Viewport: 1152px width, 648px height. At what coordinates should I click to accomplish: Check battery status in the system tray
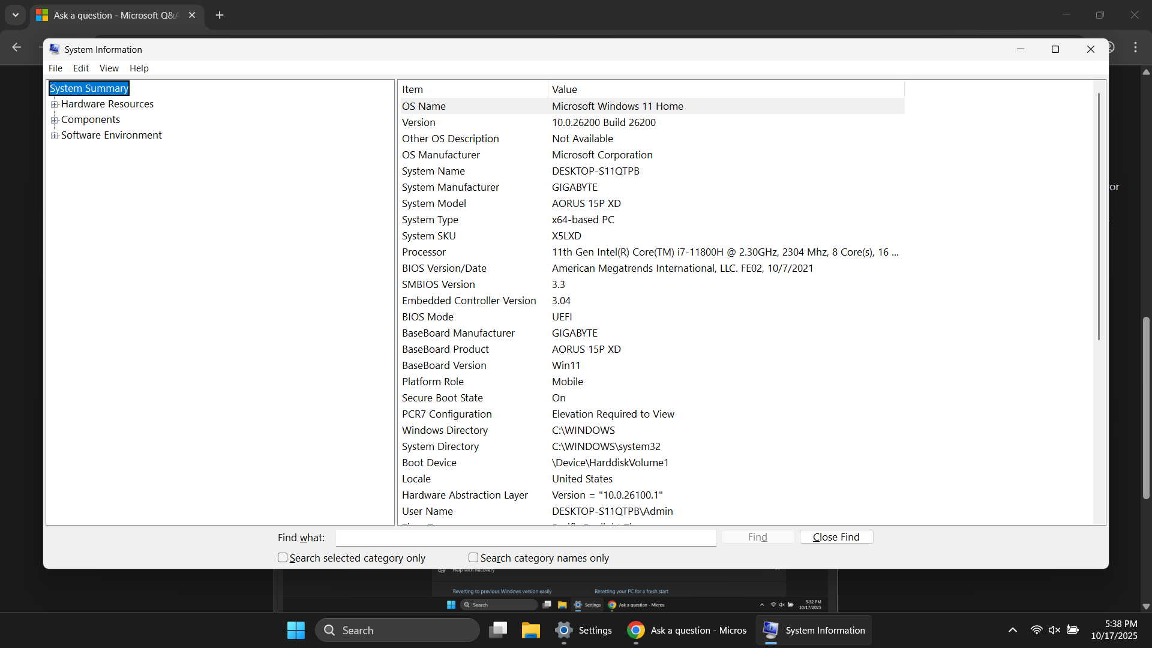tap(1073, 630)
